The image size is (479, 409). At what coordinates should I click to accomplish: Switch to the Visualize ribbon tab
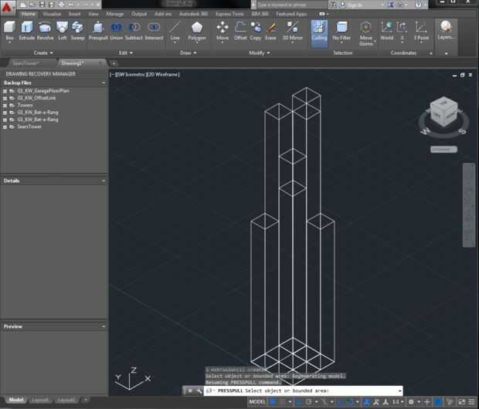point(52,14)
